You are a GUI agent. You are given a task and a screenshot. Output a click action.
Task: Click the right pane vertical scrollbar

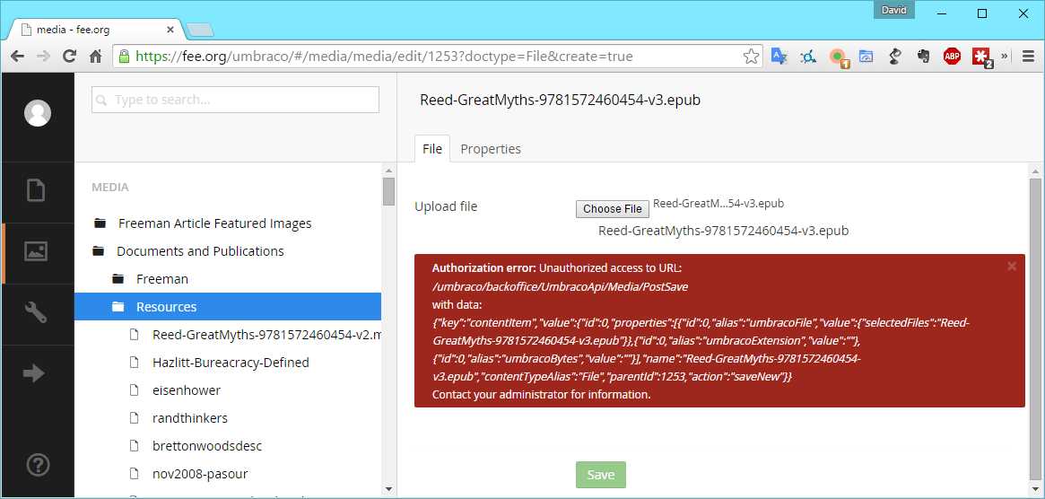tap(1034, 330)
